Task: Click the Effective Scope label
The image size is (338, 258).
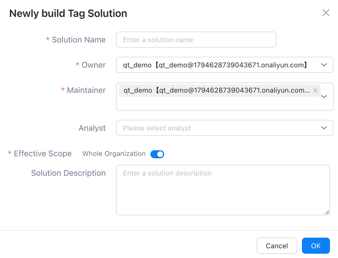Action: (x=43, y=154)
